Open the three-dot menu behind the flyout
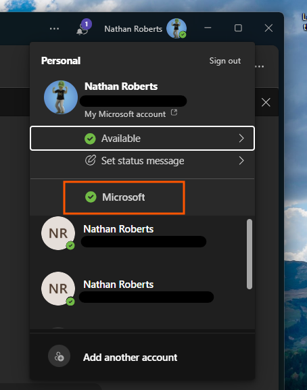Image resolution: width=307 pixels, height=390 pixels. coord(259,67)
